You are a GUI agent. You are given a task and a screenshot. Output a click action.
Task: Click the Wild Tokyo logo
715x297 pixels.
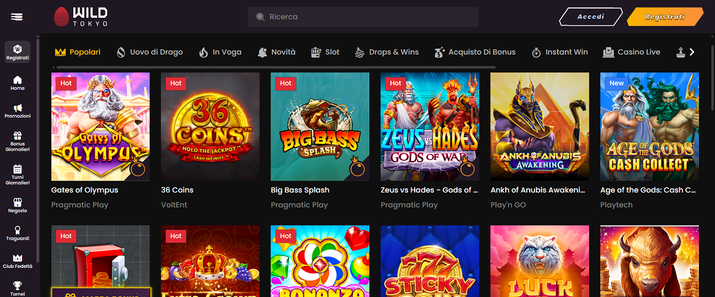[x=81, y=17]
